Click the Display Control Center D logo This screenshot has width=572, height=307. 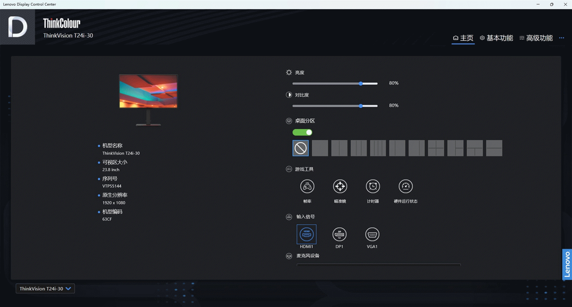point(18,27)
